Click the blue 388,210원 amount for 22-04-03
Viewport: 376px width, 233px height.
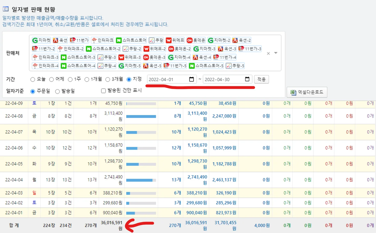coord(197,193)
